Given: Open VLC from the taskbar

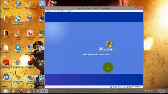Looking at the screenshot, I should click(x=29, y=91).
